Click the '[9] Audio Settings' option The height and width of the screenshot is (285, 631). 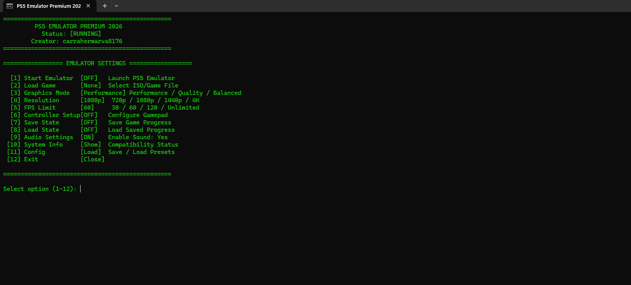pos(42,137)
